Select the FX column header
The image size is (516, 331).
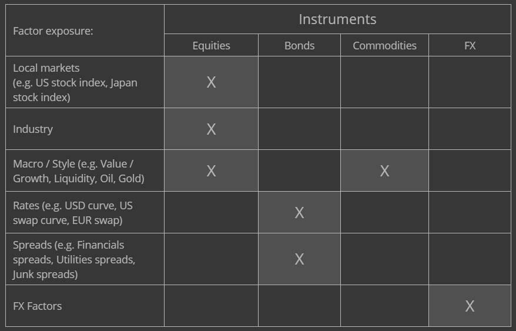click(x=470, y=45)
